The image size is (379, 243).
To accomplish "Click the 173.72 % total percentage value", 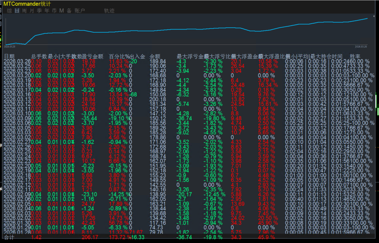I will (119, 237).
